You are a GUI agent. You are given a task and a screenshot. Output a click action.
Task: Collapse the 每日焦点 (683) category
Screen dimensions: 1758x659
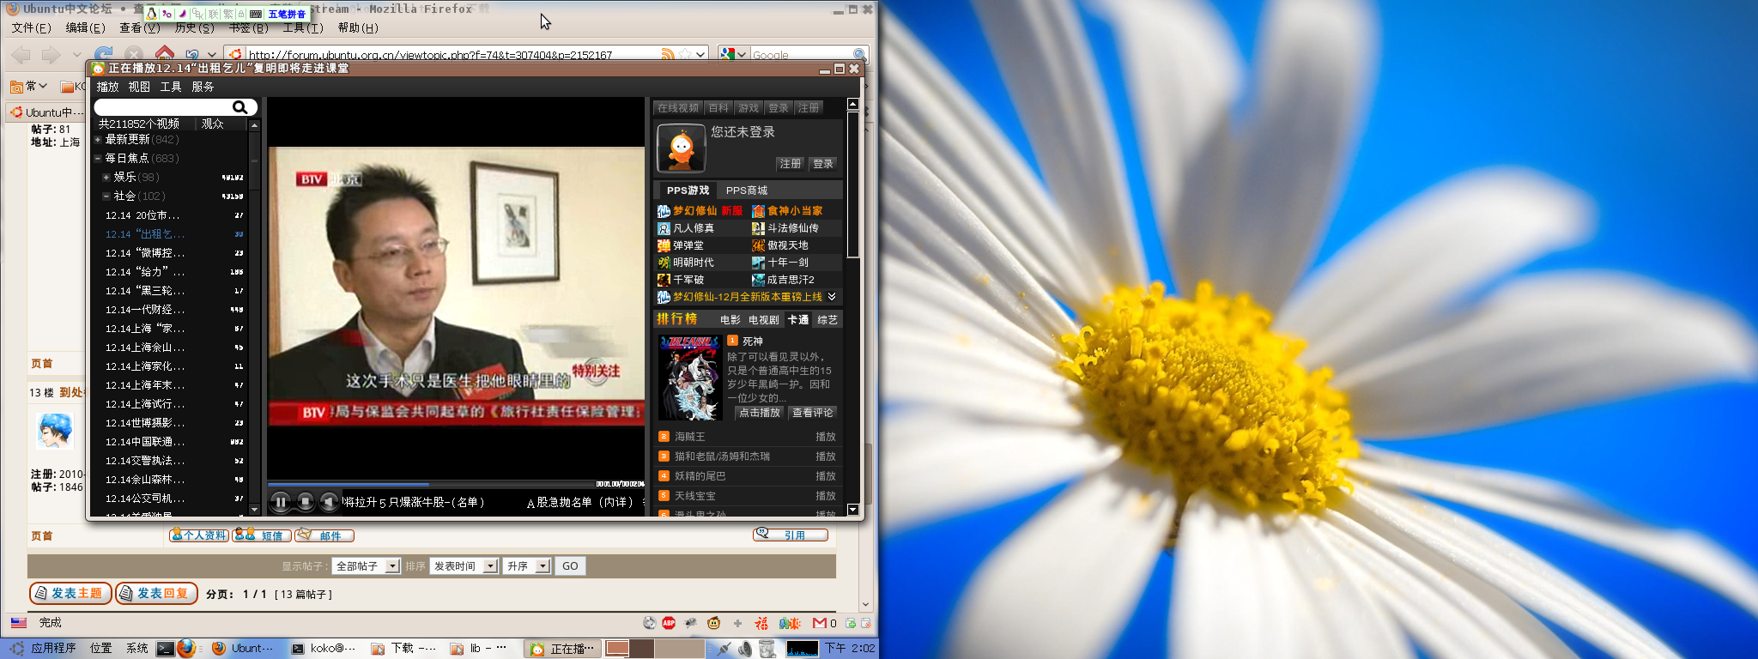[98, 158]
